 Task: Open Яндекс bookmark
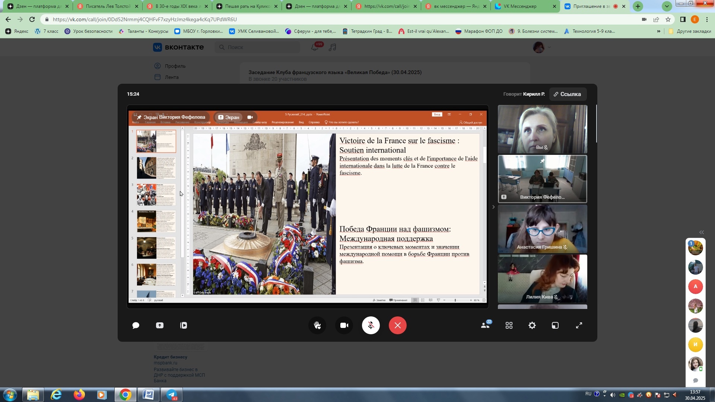[17, 31]
